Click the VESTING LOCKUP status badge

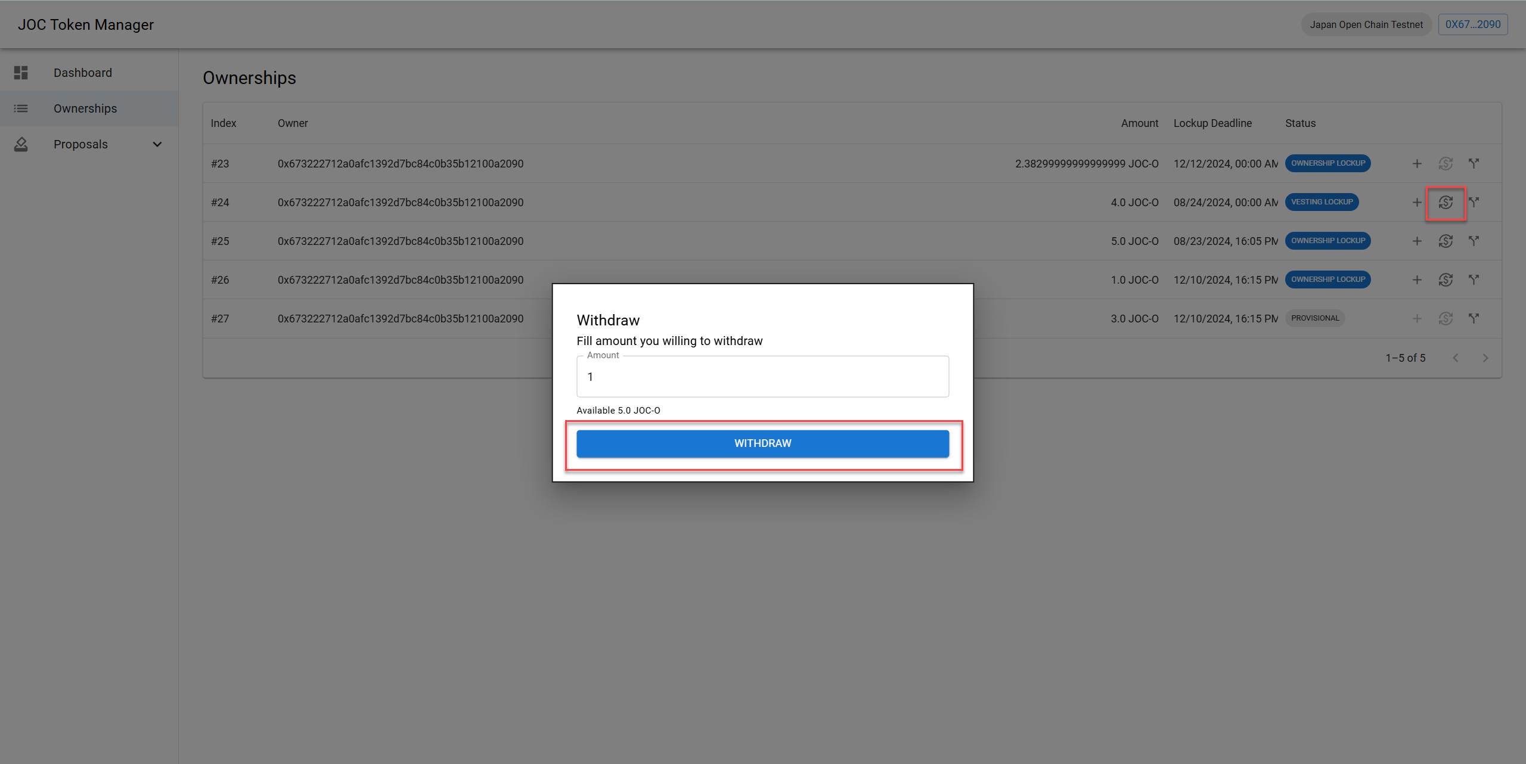pyautogui.click(x=1322, y=202)
